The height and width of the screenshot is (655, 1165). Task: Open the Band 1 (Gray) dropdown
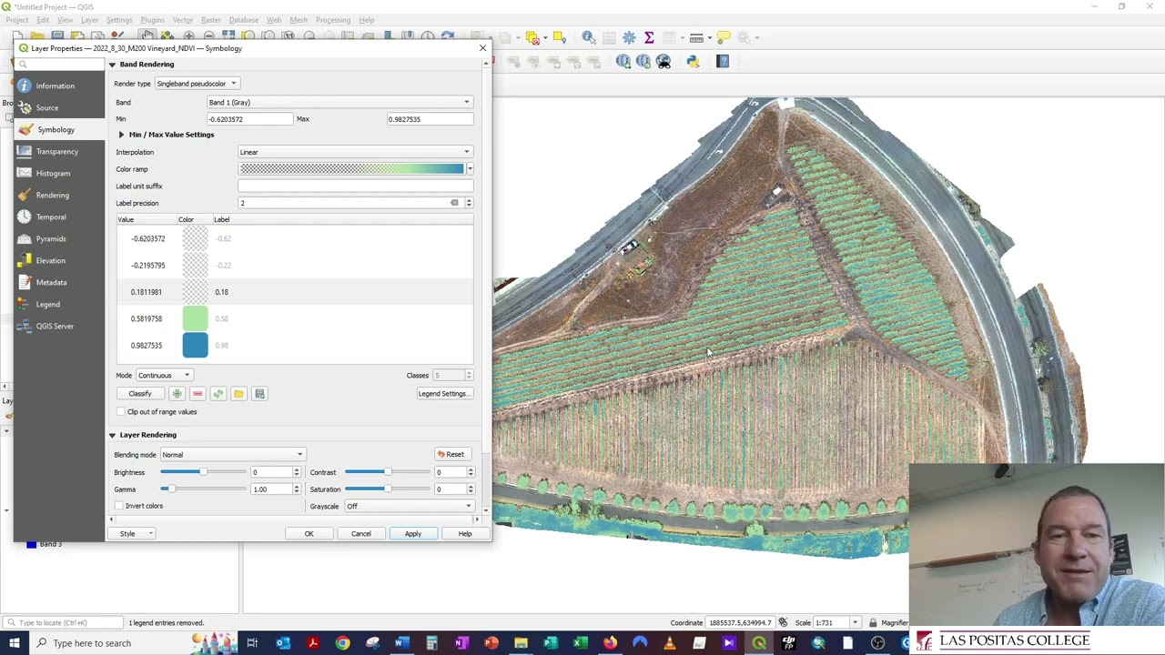339,102
